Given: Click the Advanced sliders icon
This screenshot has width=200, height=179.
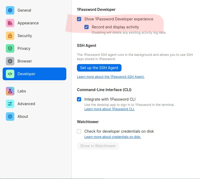Looking at the screenshot, I should (x=10, y=104).
